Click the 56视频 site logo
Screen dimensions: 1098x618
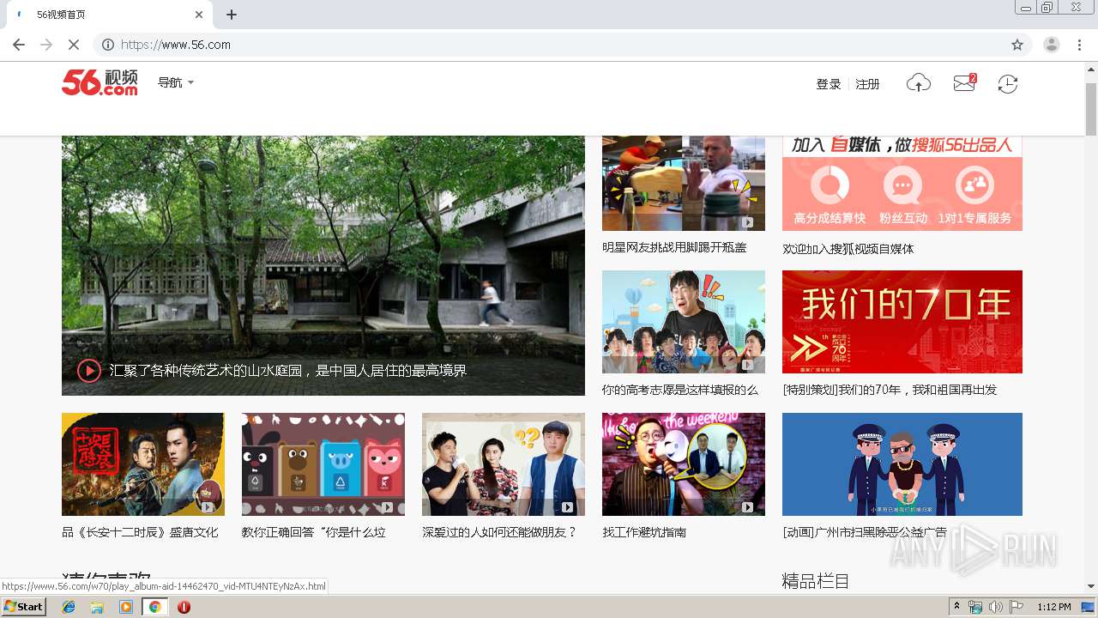[x=100, y=82]
